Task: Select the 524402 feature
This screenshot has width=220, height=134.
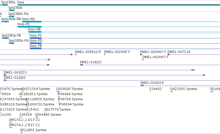Action: [150, 92]
